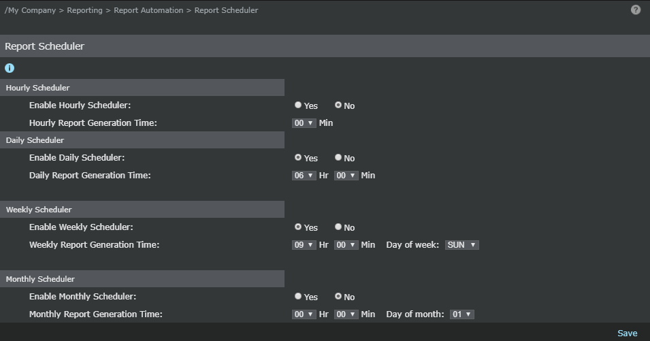Image resolution: width=650 pixels, height=341 pixels.
Task: Select No for Enable Hourly Scheduler
Action: pos(338,105)
